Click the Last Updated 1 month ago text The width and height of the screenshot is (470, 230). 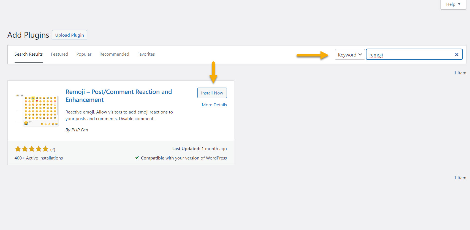coord(200,149)
